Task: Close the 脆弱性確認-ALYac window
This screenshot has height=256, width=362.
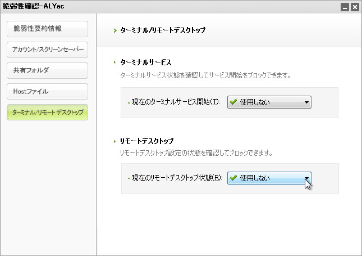Action: [355, 7]
